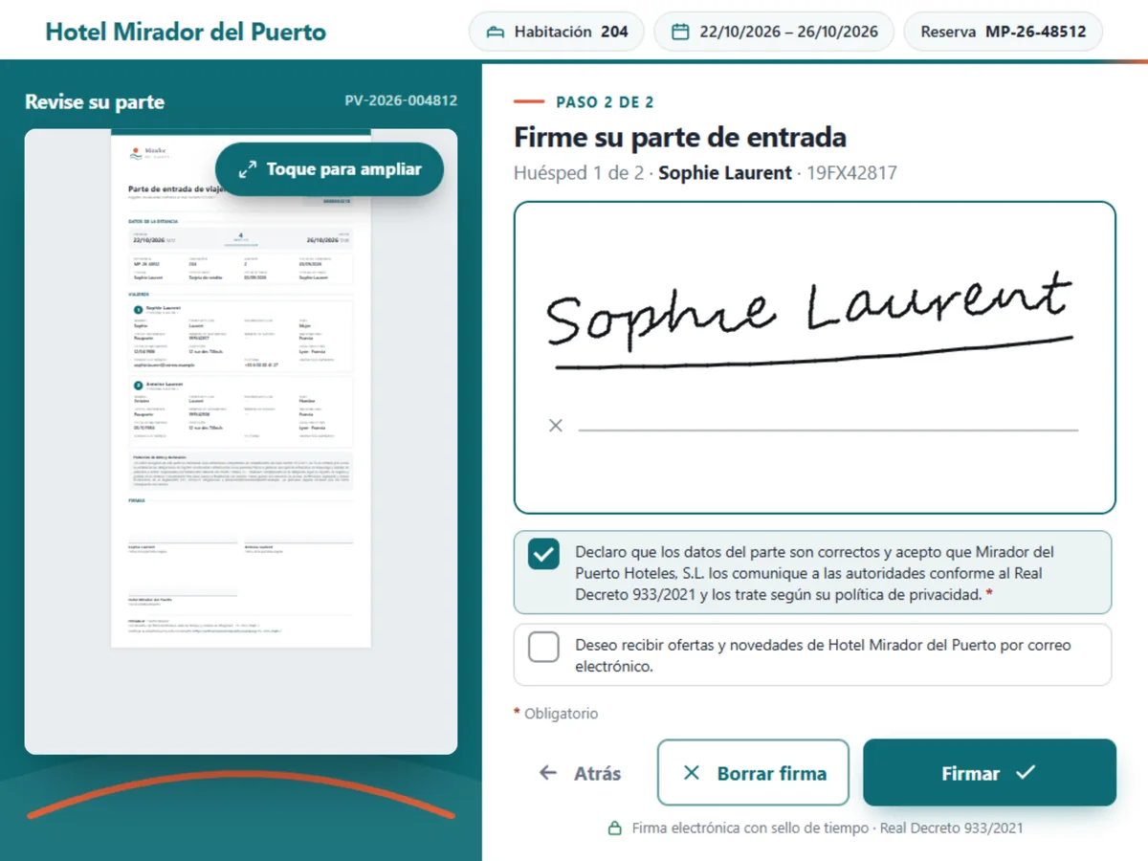The height and width of the screenshot is (861, 1148).
Task: Click the bed icon in the Habitación chip
Action: pyautogui.click(x=495, y=32)
